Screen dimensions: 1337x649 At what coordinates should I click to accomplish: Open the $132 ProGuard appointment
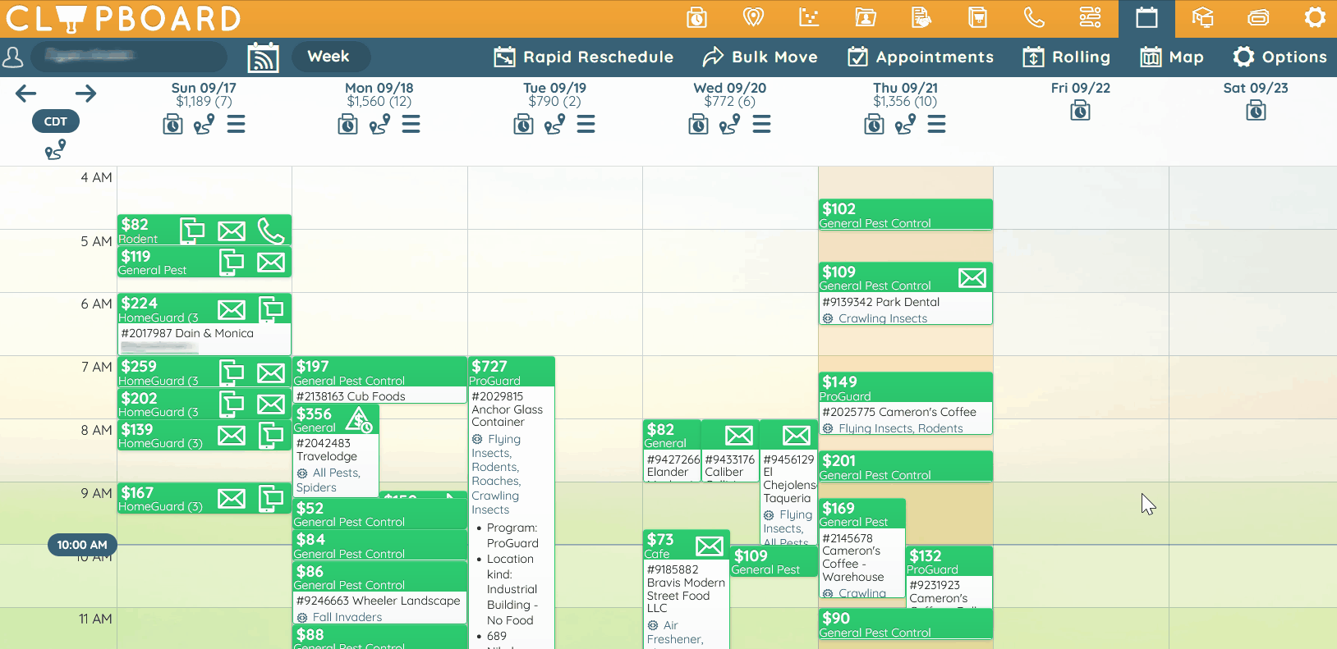949,577
